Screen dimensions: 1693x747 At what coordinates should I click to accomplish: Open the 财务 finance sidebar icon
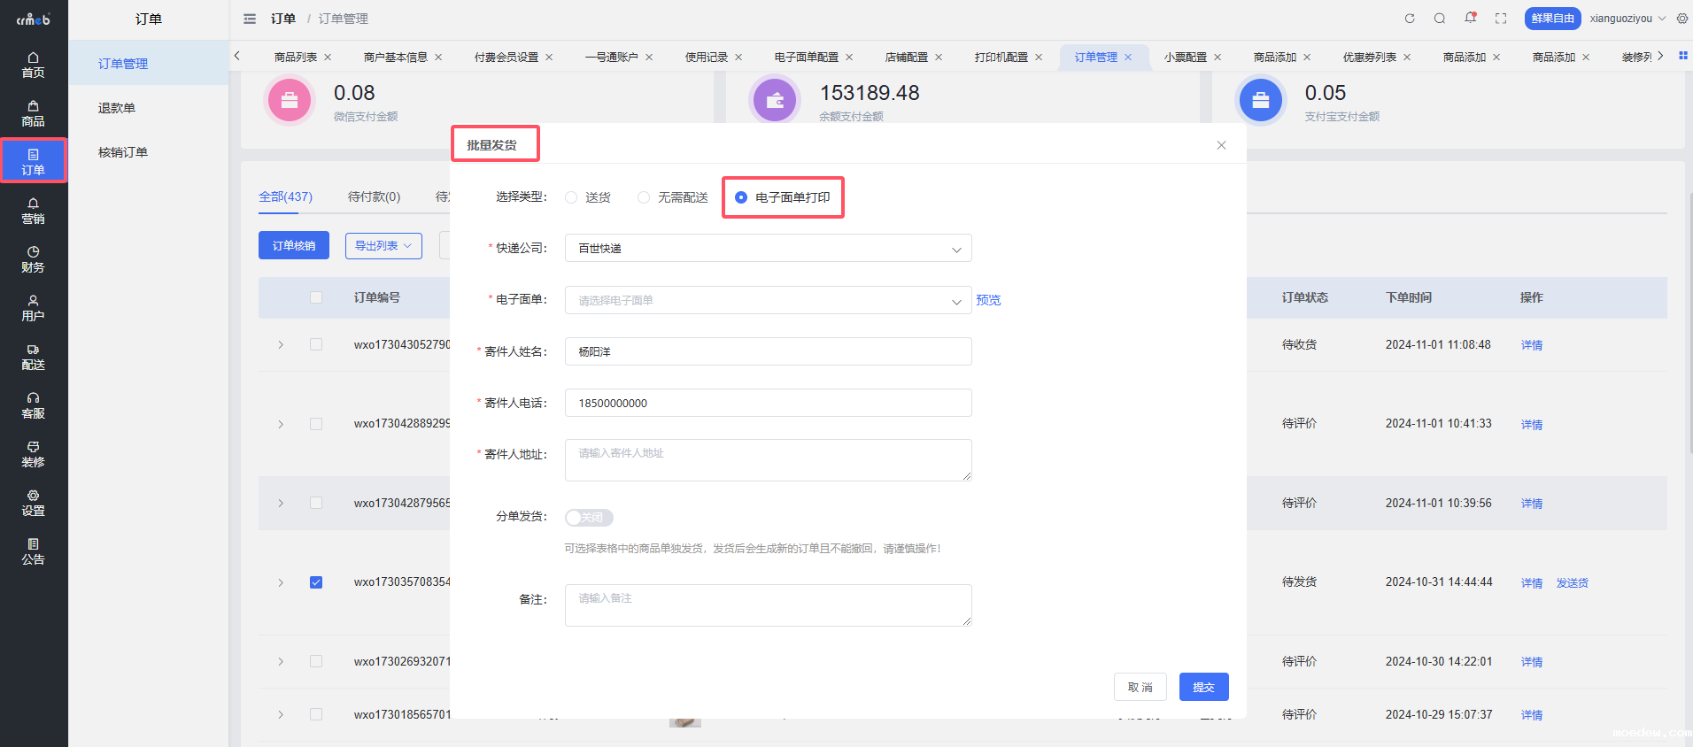click(x=33, y=259)
